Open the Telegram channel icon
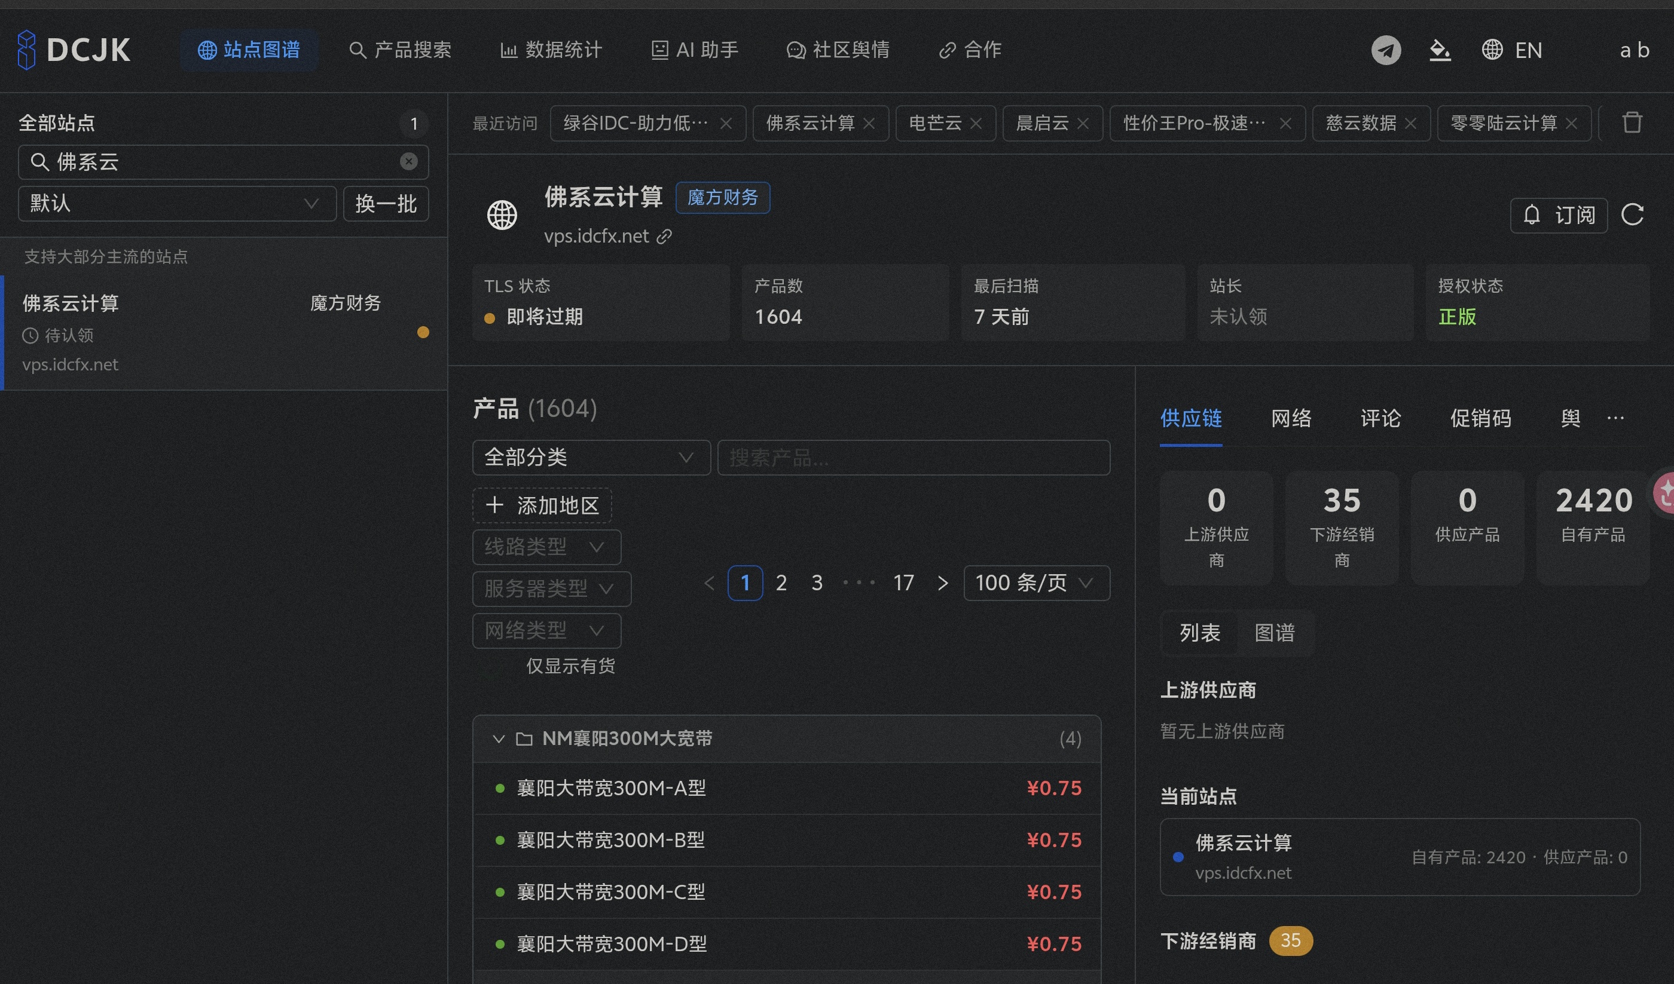The width and height of the screenshot is (1674, 984). pos(1386,50)
